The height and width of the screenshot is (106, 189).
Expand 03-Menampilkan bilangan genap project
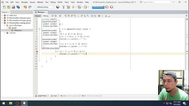[2, 20]
